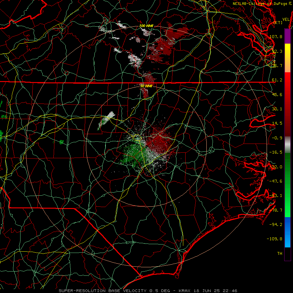
Task: Click the purple band of the velocity scale
Action: (287, 36)
